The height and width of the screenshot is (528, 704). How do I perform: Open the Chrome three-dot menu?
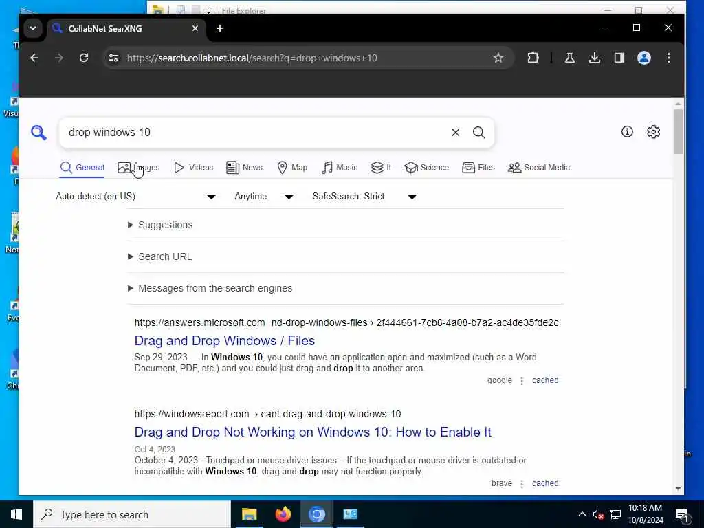coord(668,58)
